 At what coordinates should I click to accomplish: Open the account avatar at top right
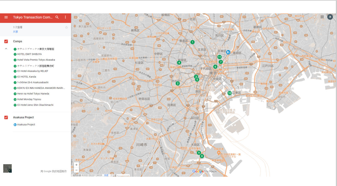tap(330, 17)
